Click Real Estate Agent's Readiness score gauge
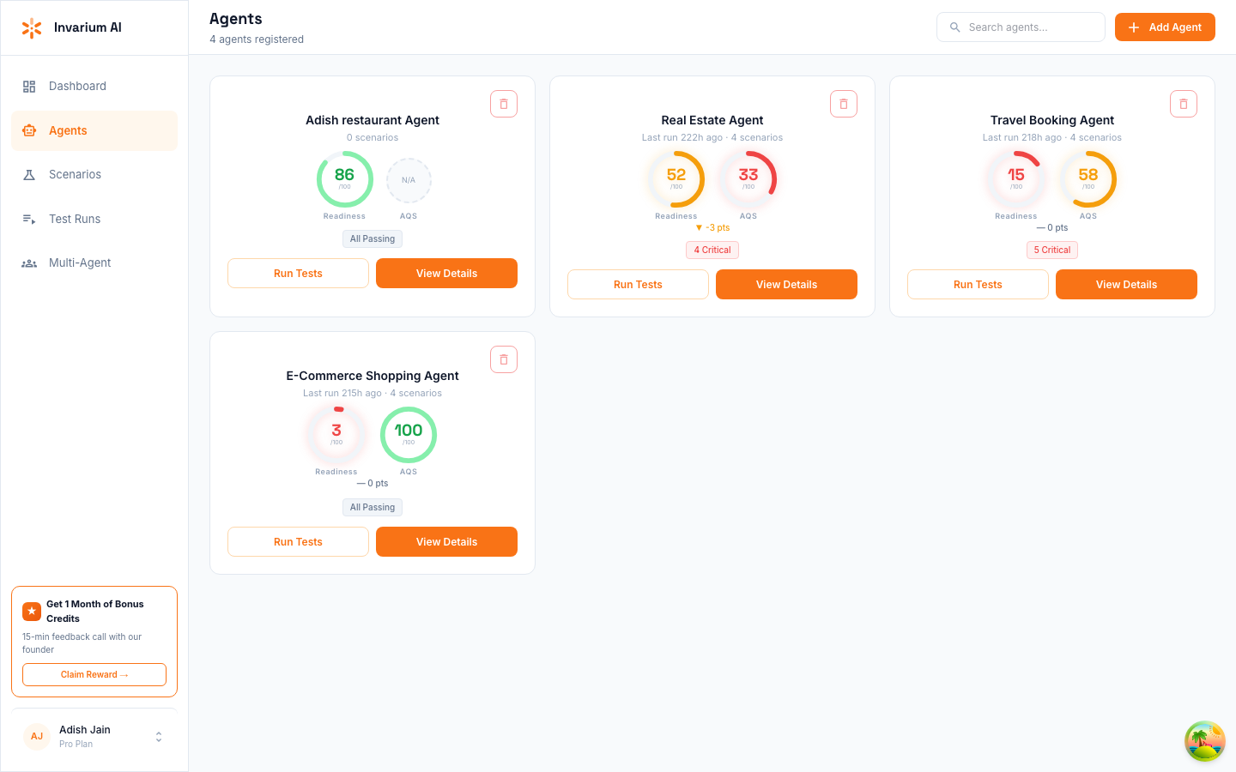The image size is (1236, 772). pyautogui.click(x=676, y=179)
